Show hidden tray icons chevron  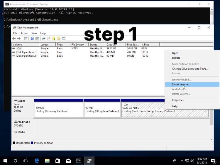(x=182, y=161)
